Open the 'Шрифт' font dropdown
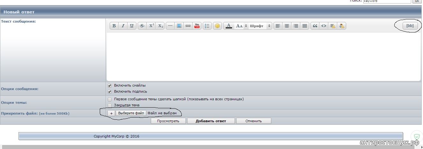Screen dimensions: 423x149 260,26
